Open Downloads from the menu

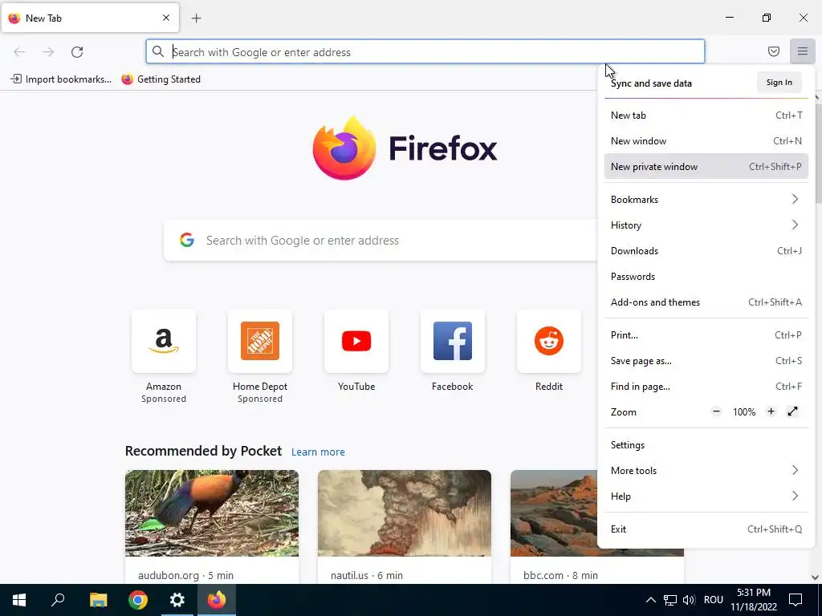[x=706, y=251]
